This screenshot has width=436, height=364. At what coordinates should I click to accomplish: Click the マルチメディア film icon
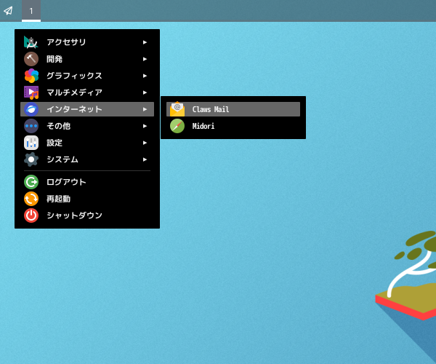[31, 92]
